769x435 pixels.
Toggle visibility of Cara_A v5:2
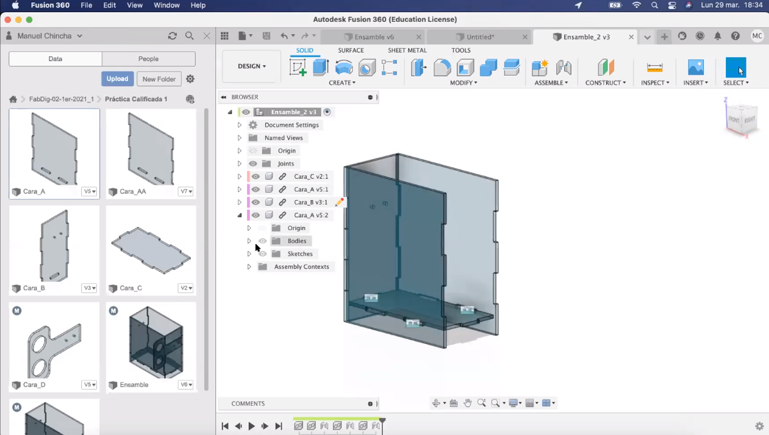pos(256,215)
